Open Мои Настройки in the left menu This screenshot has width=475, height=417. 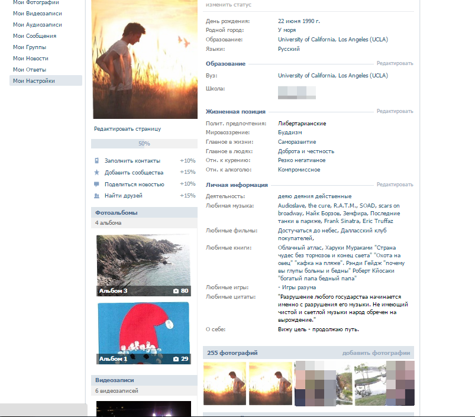(x=34, y=81)
